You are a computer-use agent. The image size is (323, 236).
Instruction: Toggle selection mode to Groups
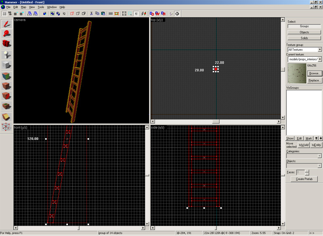304,26
